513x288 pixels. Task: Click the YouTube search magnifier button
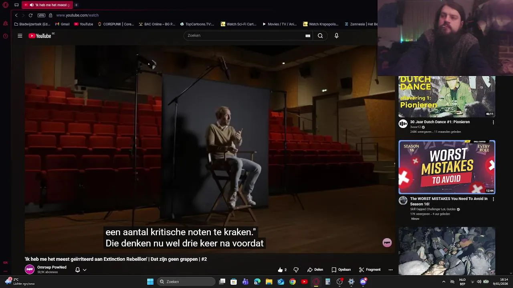(x=320, y=36)
